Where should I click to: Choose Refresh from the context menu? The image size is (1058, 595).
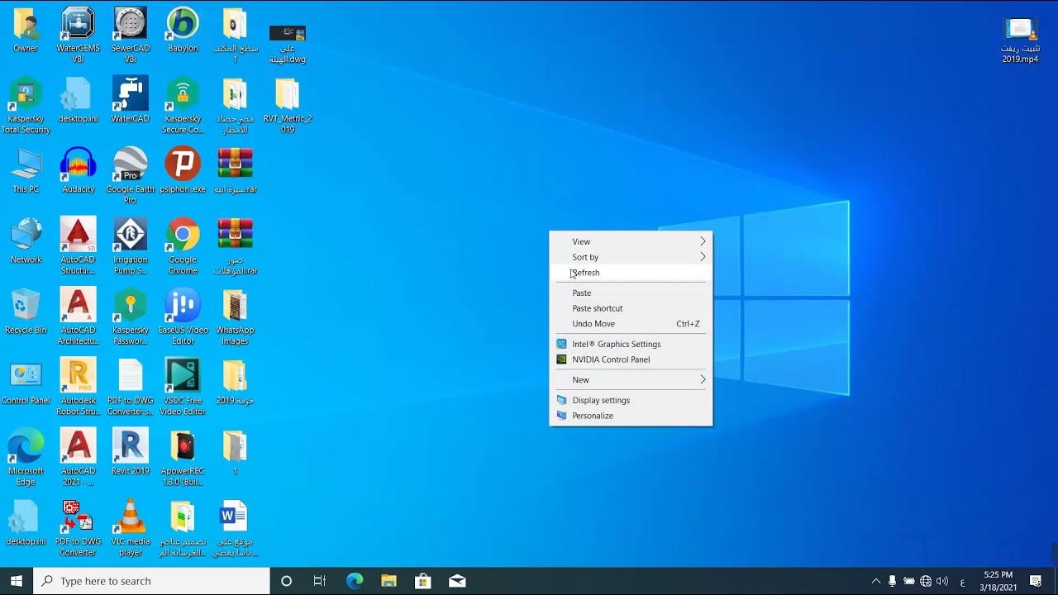[631, 273]
